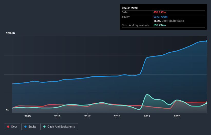The height and width of the screenshot is (135, 211).
Task: Select the 2018 x-axis label
Action: (x=117, y=116)
